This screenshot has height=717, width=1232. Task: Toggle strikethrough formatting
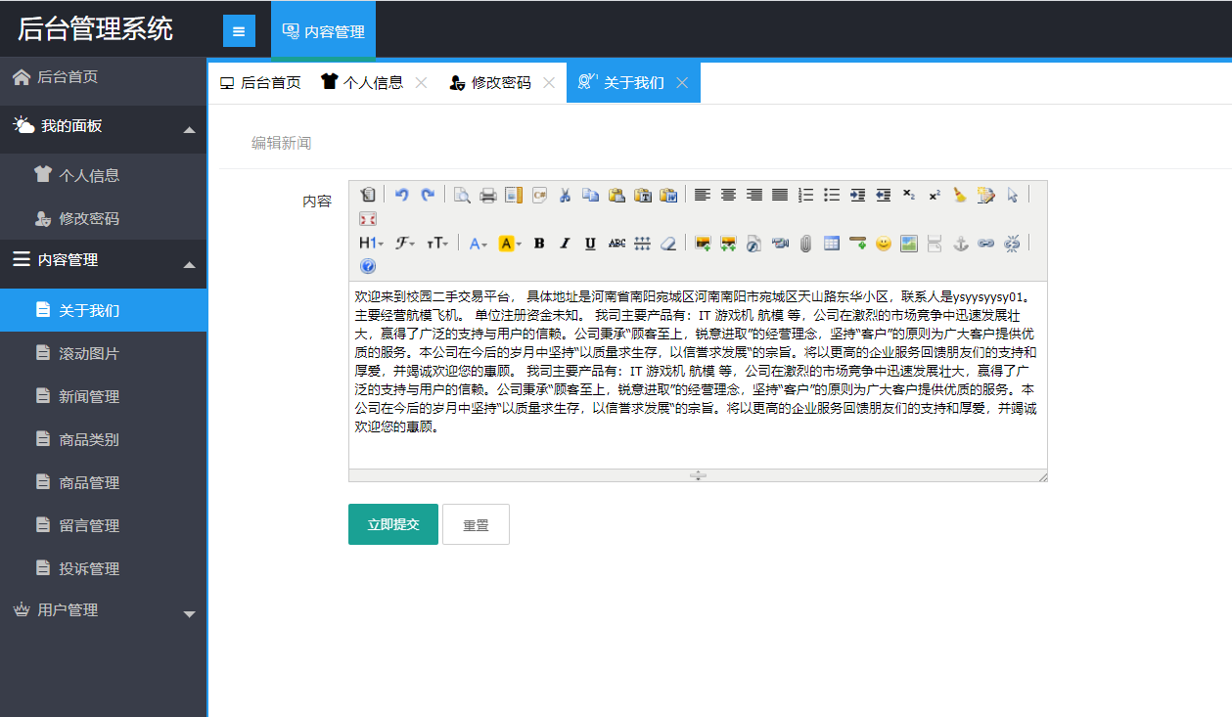(x=616, y=244)
